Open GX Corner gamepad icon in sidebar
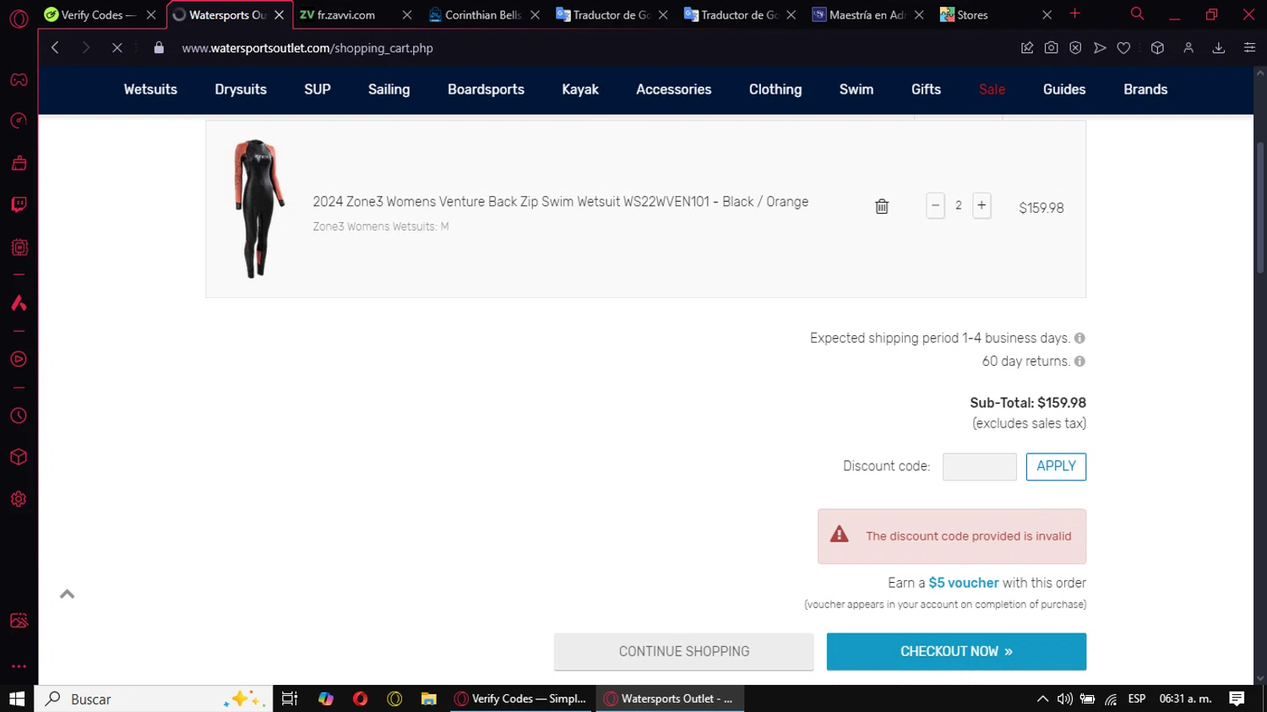This screenshot has width=1267, height=712. pos(19,80)
